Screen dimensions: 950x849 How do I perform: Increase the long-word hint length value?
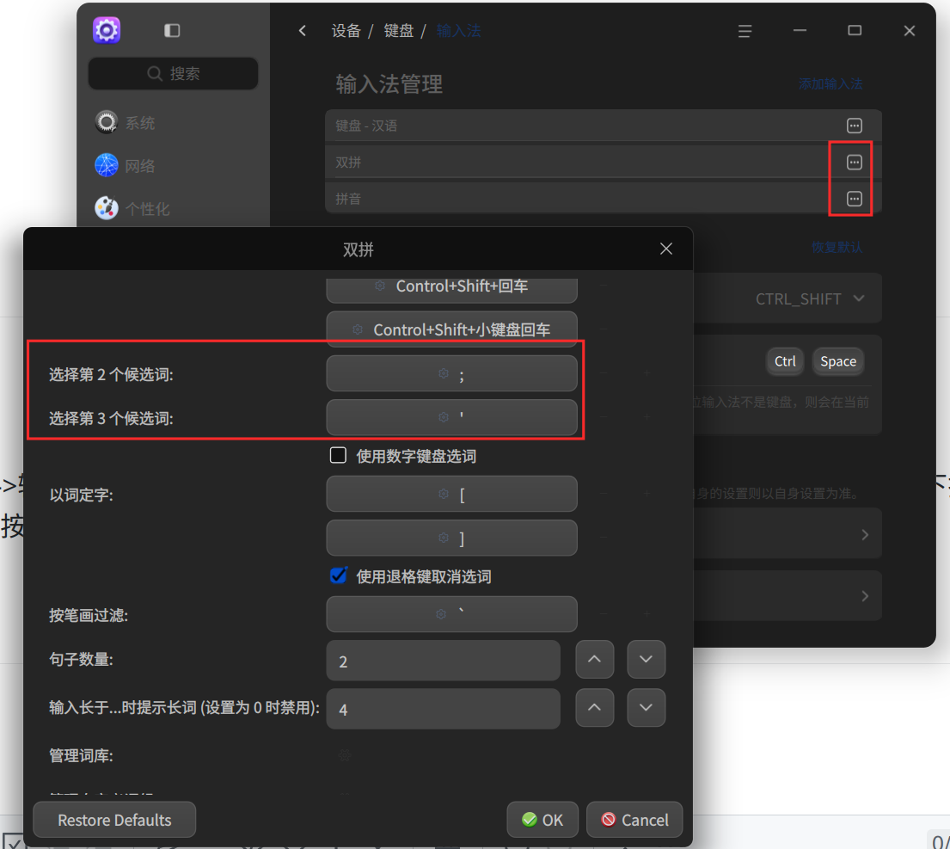pos(594,707)
